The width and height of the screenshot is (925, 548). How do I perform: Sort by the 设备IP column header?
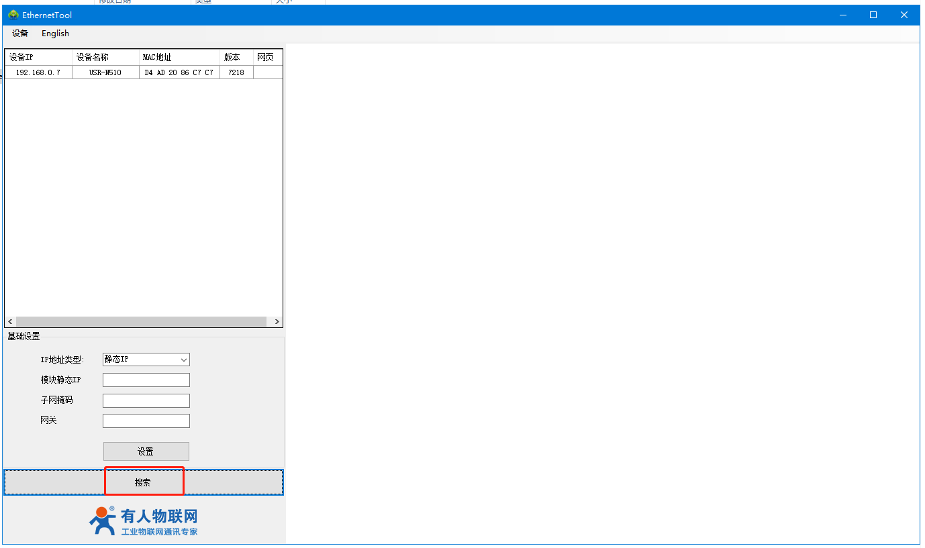coord(38,57)
